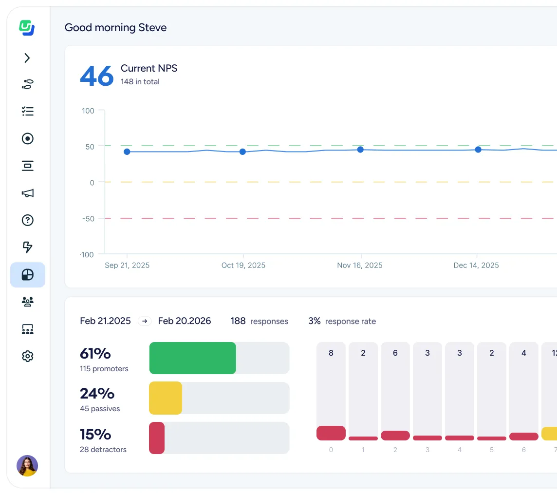This screenshot has width=557, height=495.
Task: Click the '3% response rate' text
Action: coord(342,321)
